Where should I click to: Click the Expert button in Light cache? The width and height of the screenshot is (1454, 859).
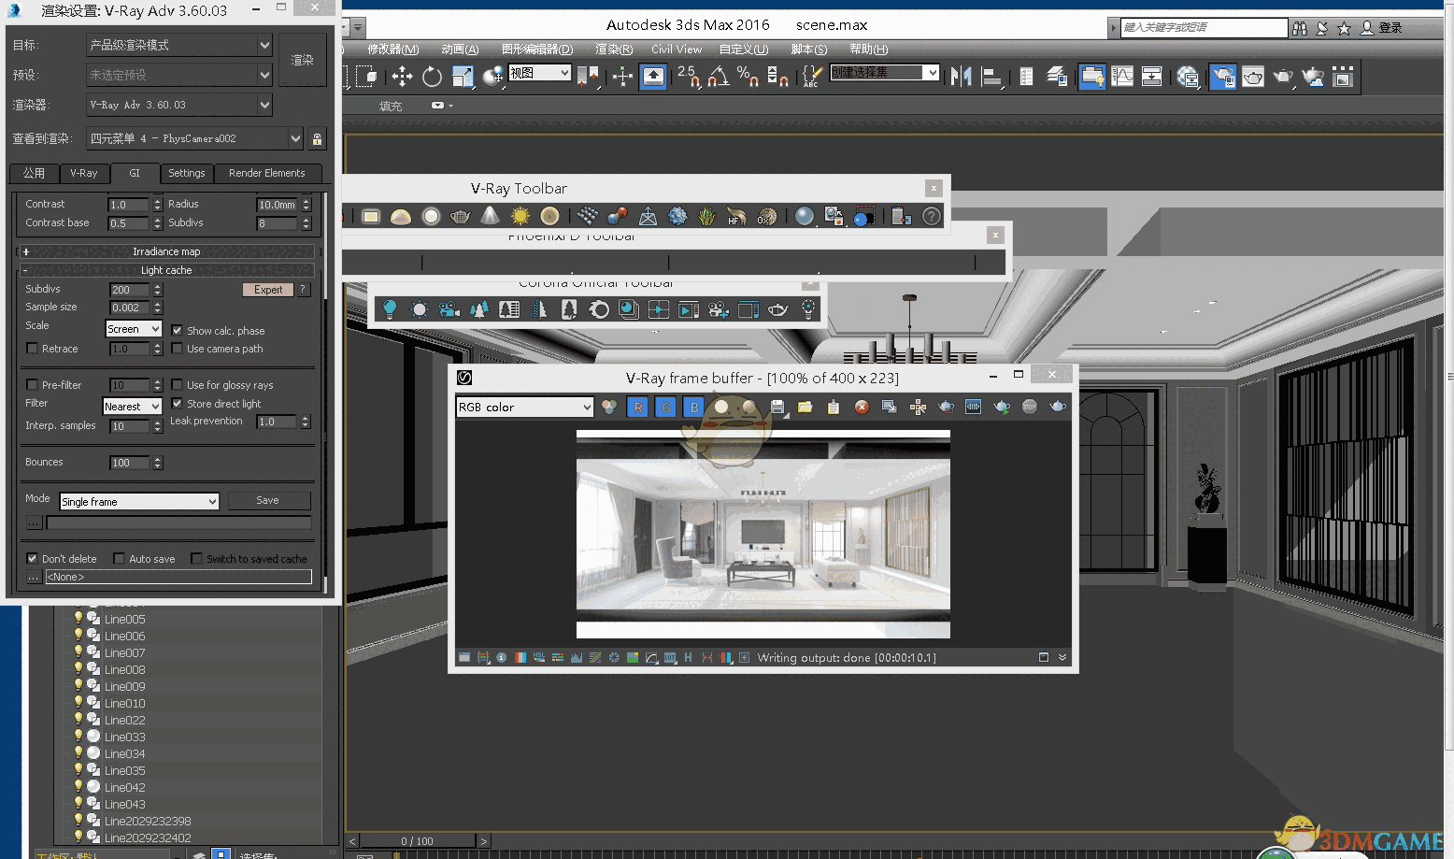coord(268,290)
